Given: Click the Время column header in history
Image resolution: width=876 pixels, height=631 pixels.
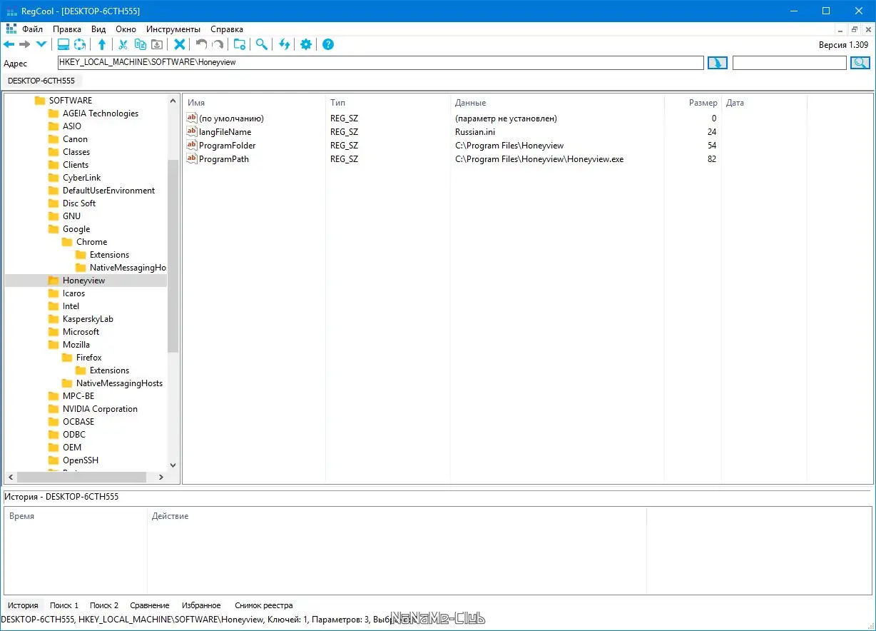Looking at the screenshot, I should (x=76, y=516).
